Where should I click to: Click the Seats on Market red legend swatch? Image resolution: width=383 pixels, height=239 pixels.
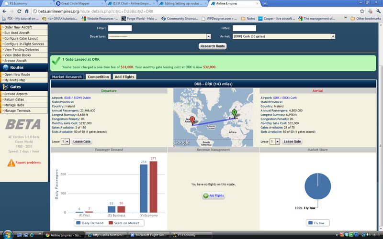(111, 223)
